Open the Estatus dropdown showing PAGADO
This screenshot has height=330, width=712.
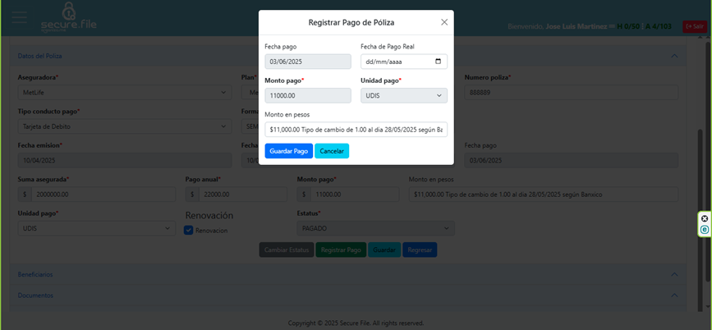coord(374,228)
